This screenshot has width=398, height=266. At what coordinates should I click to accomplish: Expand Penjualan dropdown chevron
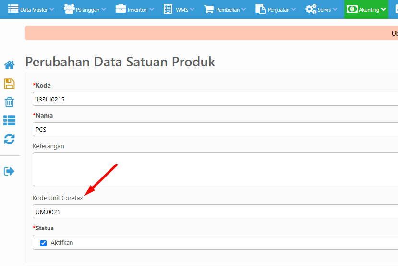point(293,10)
